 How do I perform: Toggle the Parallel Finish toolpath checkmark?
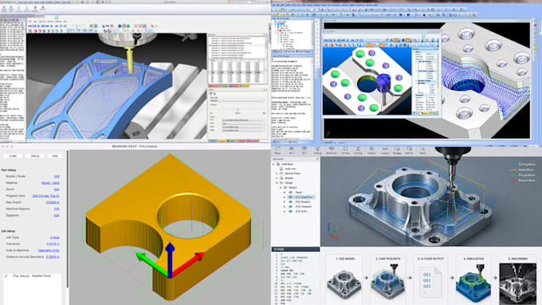pos(6,276)
